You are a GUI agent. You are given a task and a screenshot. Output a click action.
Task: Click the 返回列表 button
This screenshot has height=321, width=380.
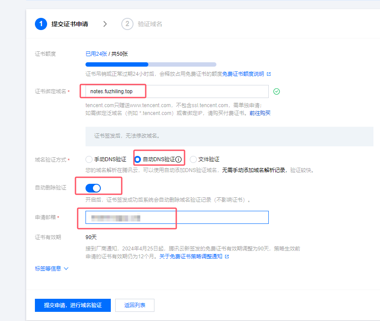[135, 305]
